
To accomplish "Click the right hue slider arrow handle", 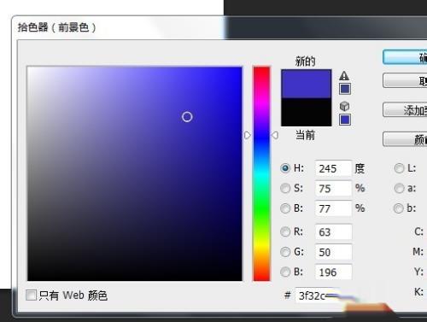I will tap(275, 135).
